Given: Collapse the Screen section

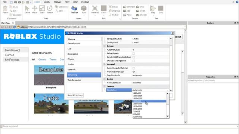Looking at the screenshot, I should click(105, 86).
